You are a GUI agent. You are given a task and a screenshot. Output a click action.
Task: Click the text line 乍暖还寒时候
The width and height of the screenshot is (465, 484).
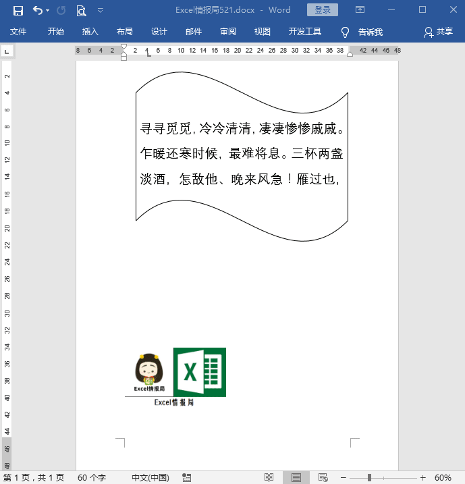(x=242, y=153)
